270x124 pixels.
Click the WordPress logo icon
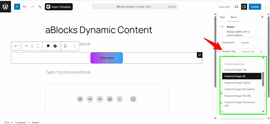pyautogui.click(x=5, y=7)
